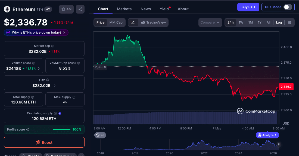Select Mkt Cap chart view
The width and height of the screenshot is (299, 156).
click(x=116, y=22)
